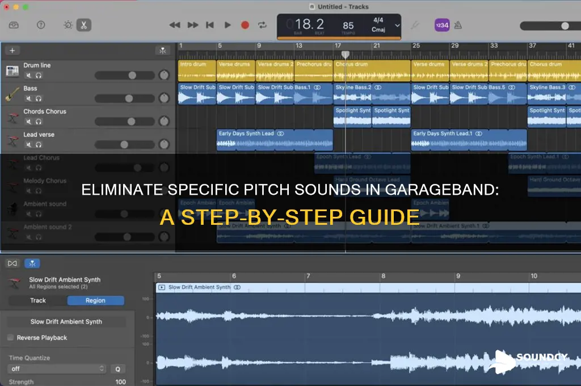
Task: Click the Cmaj key signature
Action: pyautogui.click(x=378, y=30)
